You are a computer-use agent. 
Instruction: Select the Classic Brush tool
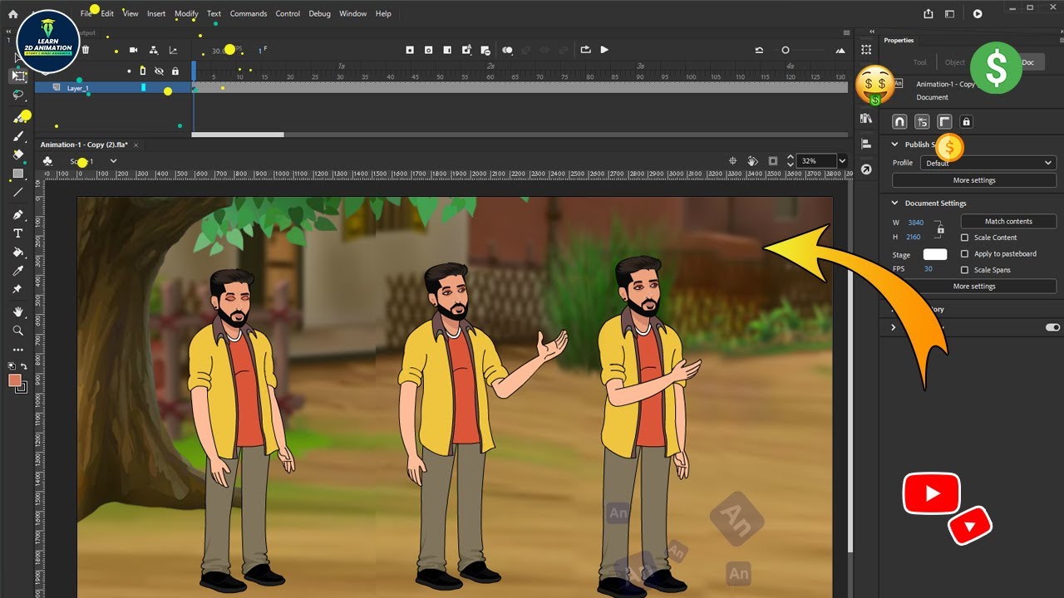pyautogui.click(x=17, y=136)
